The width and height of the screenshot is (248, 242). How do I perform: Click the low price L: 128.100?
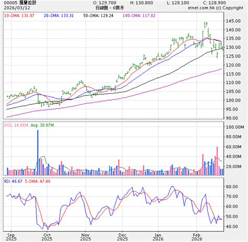[x=178, y=3]
